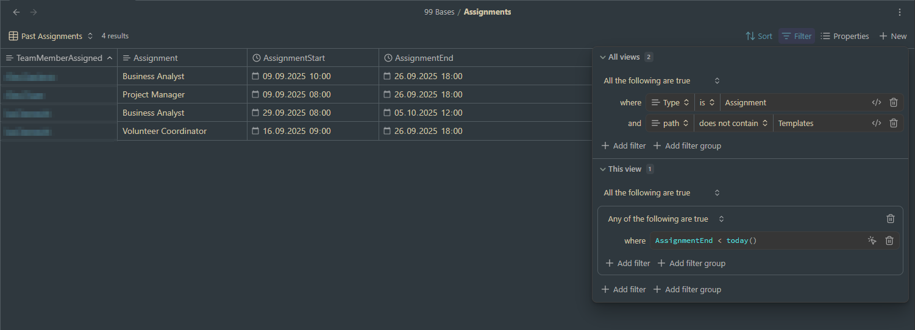This screenshot has width=915, height=330.
Task: Open the three-dot more options menu
Action: (x=900, y=12)
